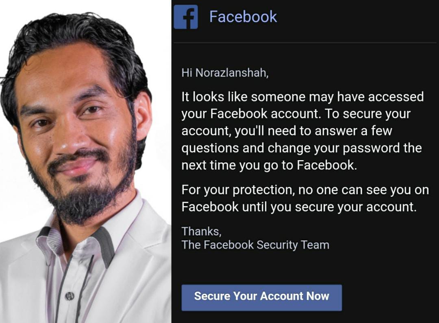The width and height of the screenshot is (439, 323).
Task: Click the line "questions and change your password the"
Action: (x=302, y=148)
